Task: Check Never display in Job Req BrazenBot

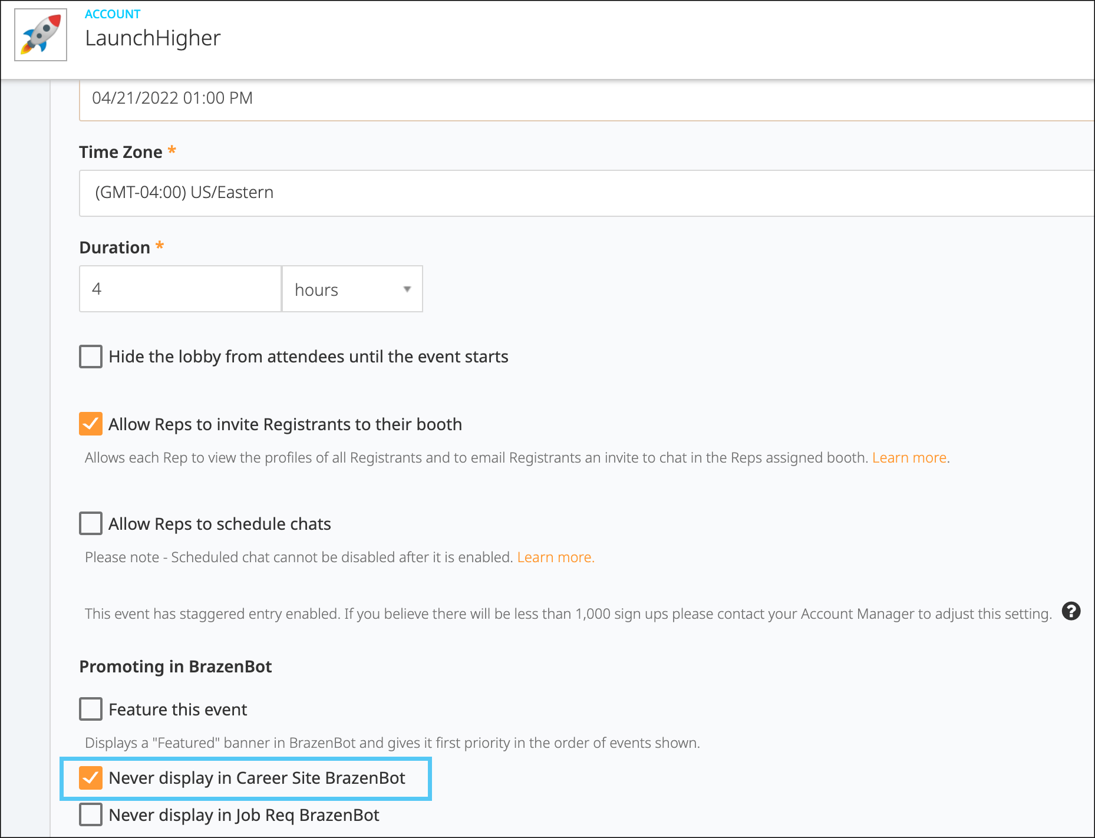Action: [x=91, y=814]
